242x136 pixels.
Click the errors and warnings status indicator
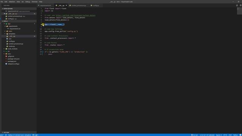[35, 135]
